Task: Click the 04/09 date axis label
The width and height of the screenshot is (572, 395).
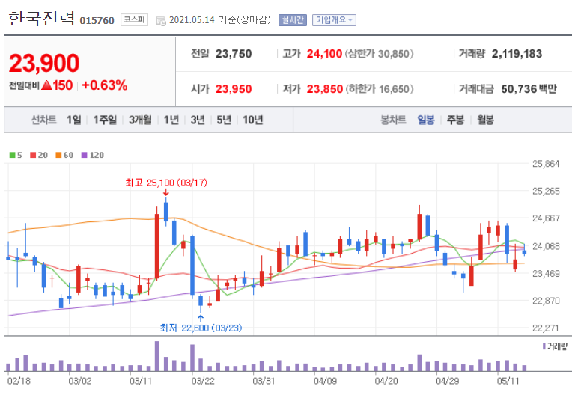Action: (x=325, y=381)
